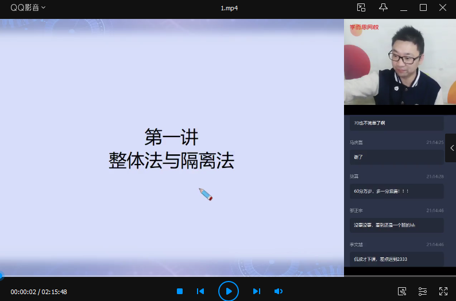Click the large play button
The image size is (456, 301).
[x=229, y=291]
